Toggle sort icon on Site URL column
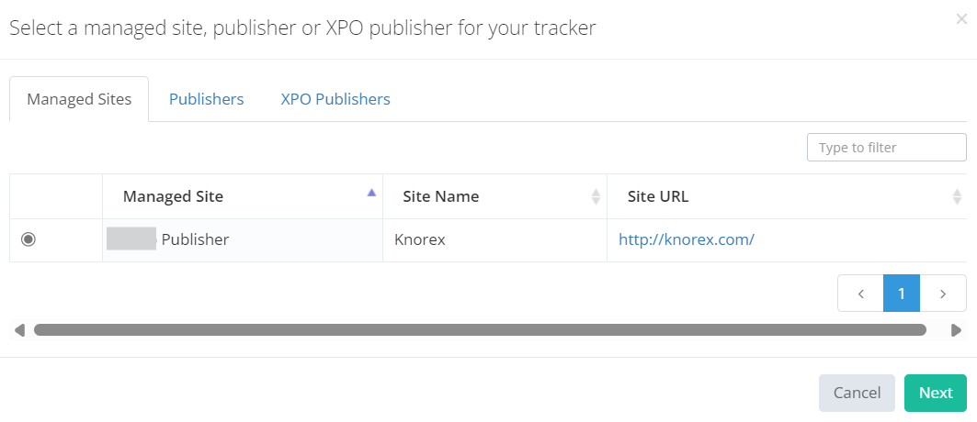The image size is (977, 422). [x=957, y=196]
